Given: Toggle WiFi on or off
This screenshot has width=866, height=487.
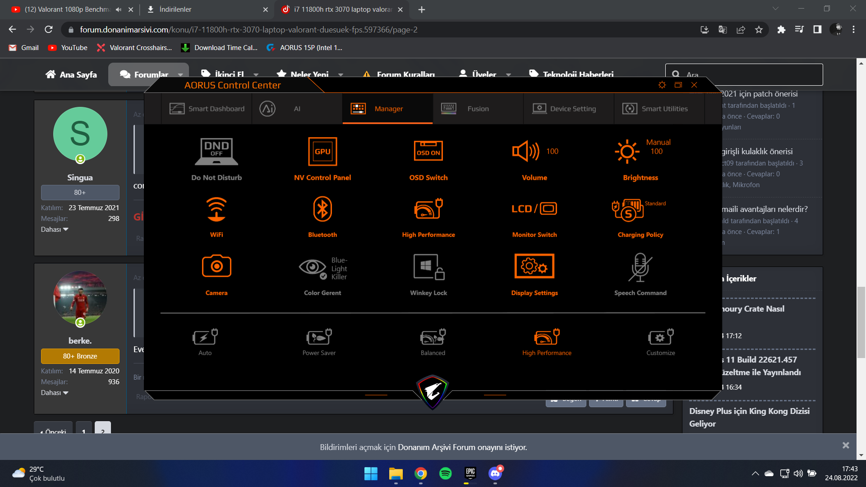Looking at the screenshot, I should 216,209.
